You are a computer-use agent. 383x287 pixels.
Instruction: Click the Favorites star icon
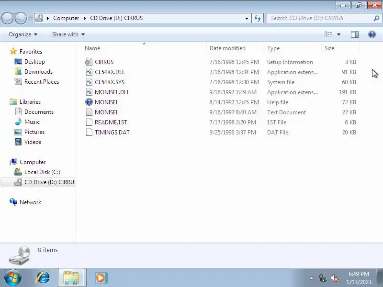click(x=13, y=51)
